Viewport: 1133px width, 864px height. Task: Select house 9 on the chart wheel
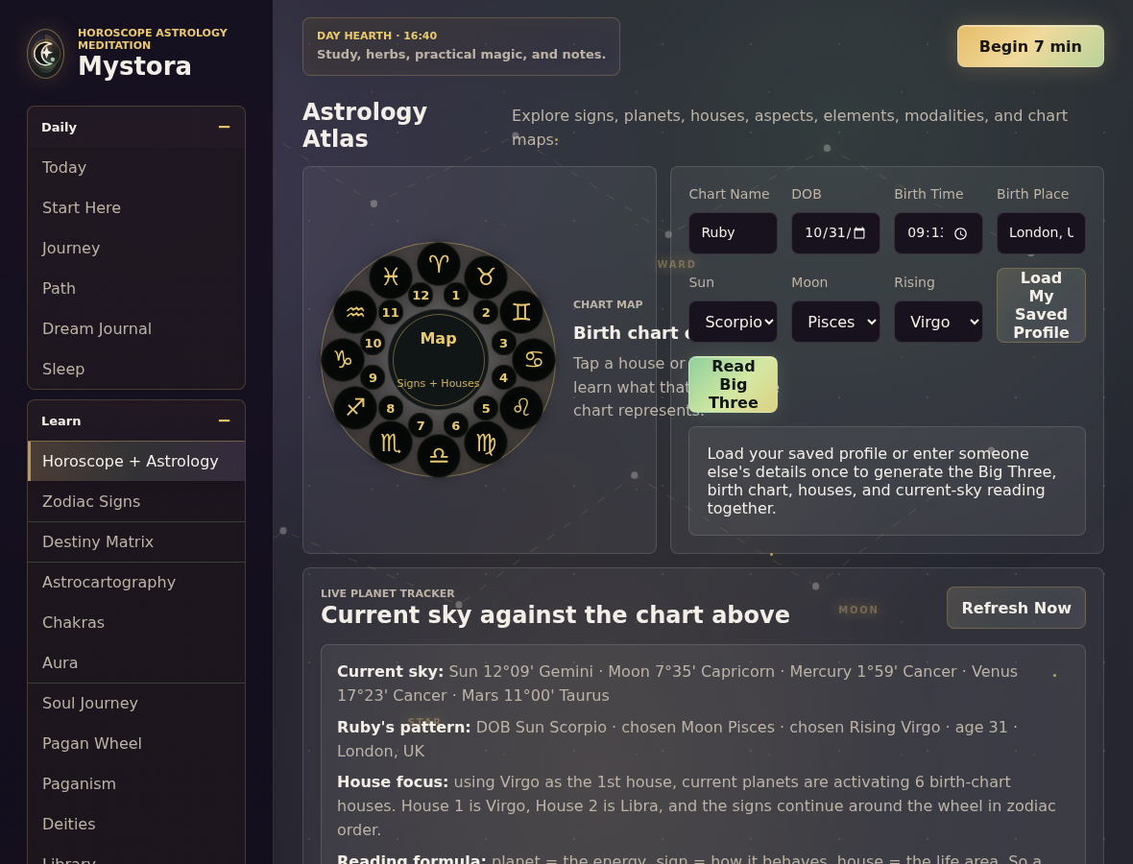[x=373, y=377]
